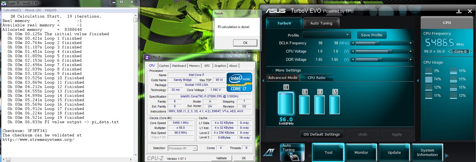Viewport: 476px width, 162px height.
Task: Switch to the Auto Tuning tab
Action: tap(321, 23)
